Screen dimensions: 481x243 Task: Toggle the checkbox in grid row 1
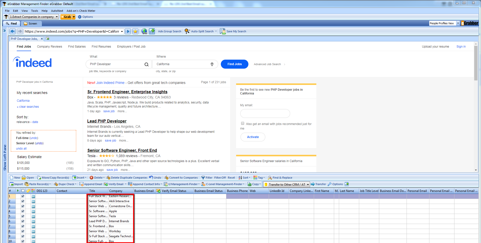coord(23,196)
